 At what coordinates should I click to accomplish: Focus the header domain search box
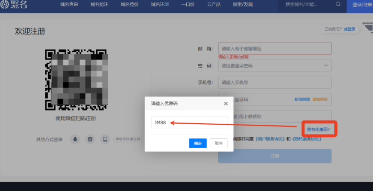pyautogui.click(x=307, y=4)
